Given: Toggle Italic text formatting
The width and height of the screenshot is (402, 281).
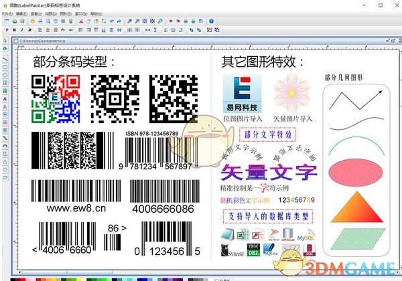Looking at the screenshot, I should [x=22, y=30].
